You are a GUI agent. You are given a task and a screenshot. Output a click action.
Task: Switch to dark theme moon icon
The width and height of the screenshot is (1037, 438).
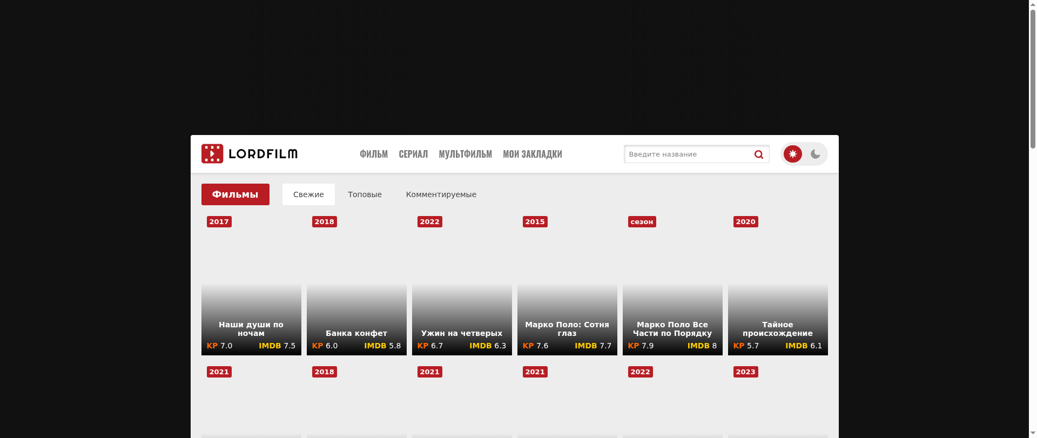(815, 154)
